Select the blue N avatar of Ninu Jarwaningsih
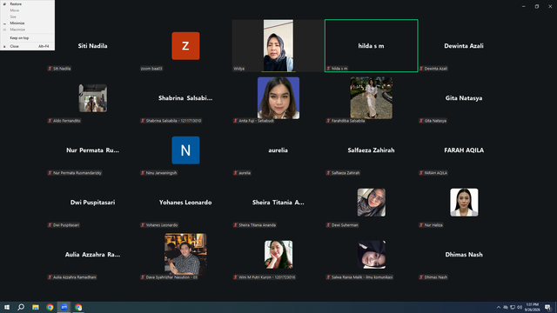This screenshot has width=557, height=313. [x=185, y=150]
